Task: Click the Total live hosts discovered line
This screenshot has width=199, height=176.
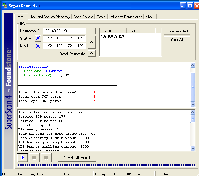Action: coord(57,92)
